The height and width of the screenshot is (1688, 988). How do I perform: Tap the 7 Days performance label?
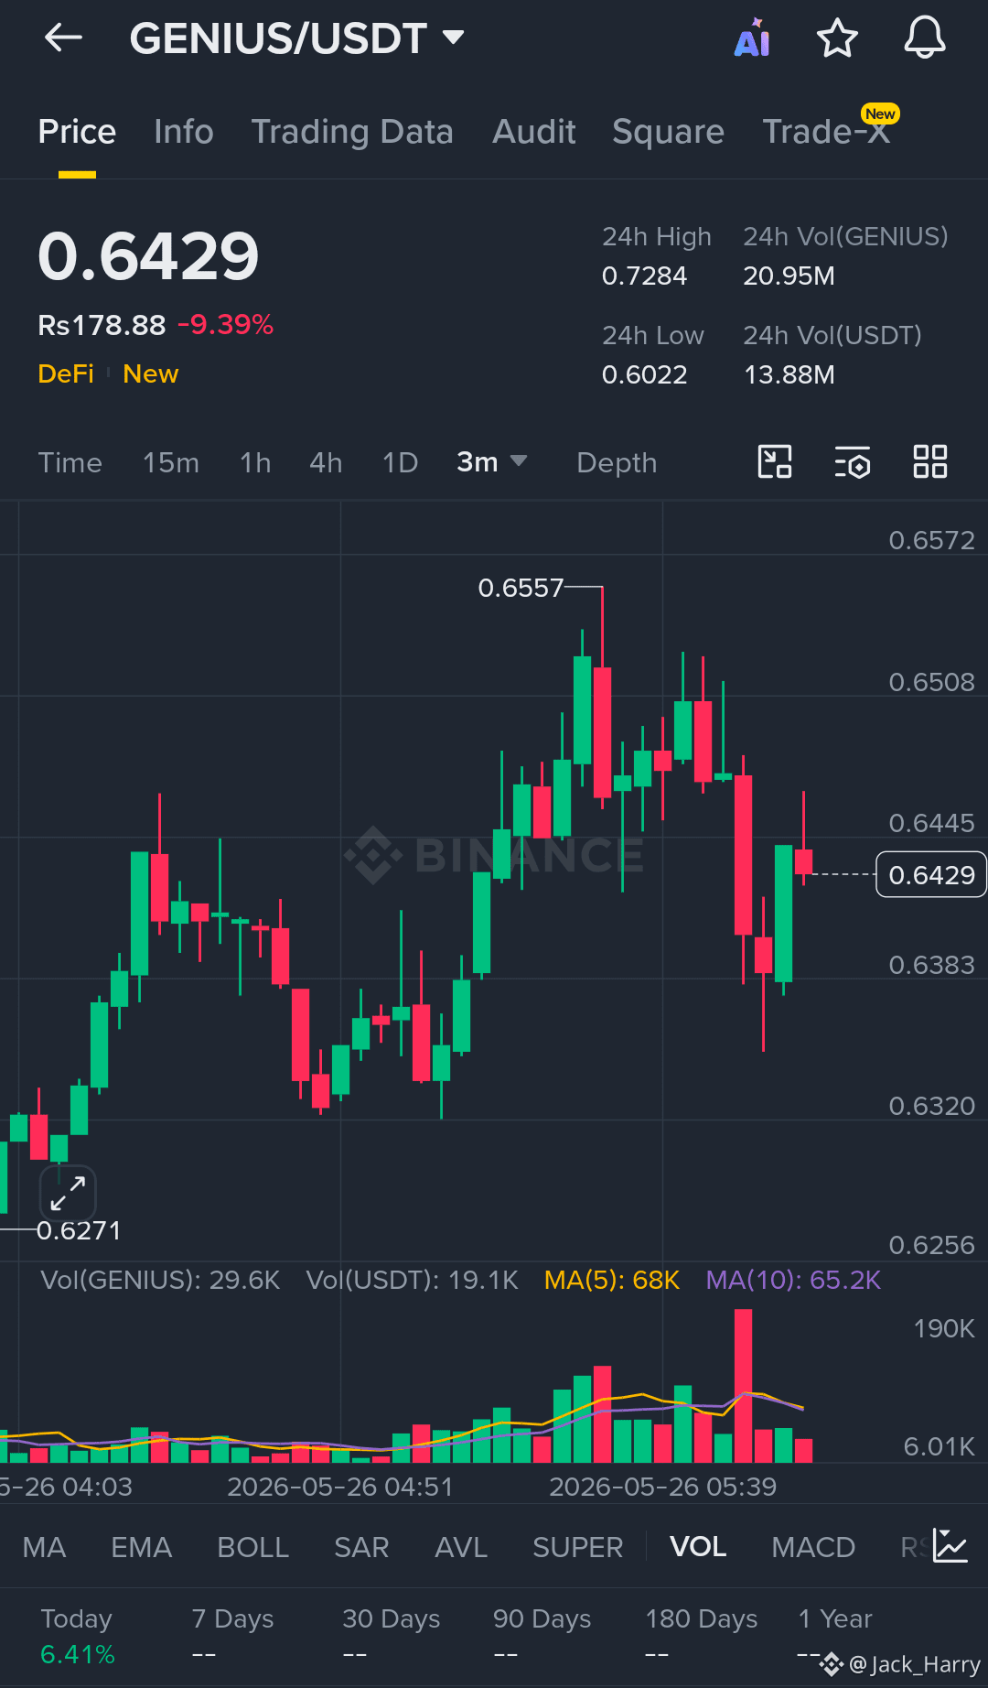(232, 1618)
